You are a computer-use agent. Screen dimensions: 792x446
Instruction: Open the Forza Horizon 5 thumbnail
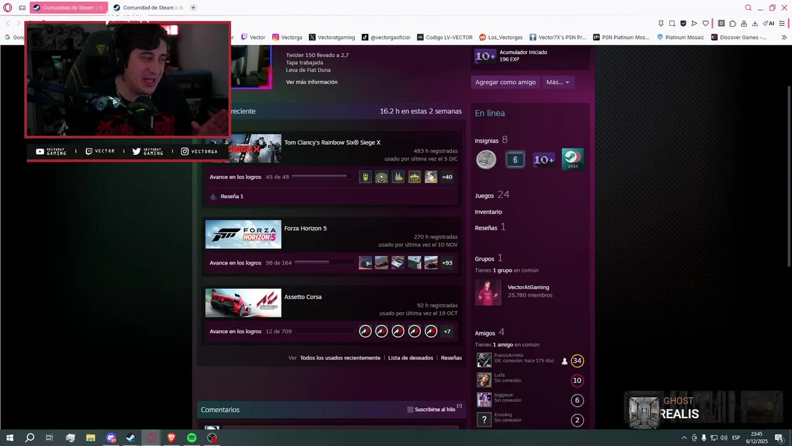point(243,234)
